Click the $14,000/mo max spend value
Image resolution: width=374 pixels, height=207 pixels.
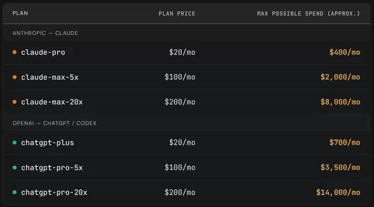[338, 192]
